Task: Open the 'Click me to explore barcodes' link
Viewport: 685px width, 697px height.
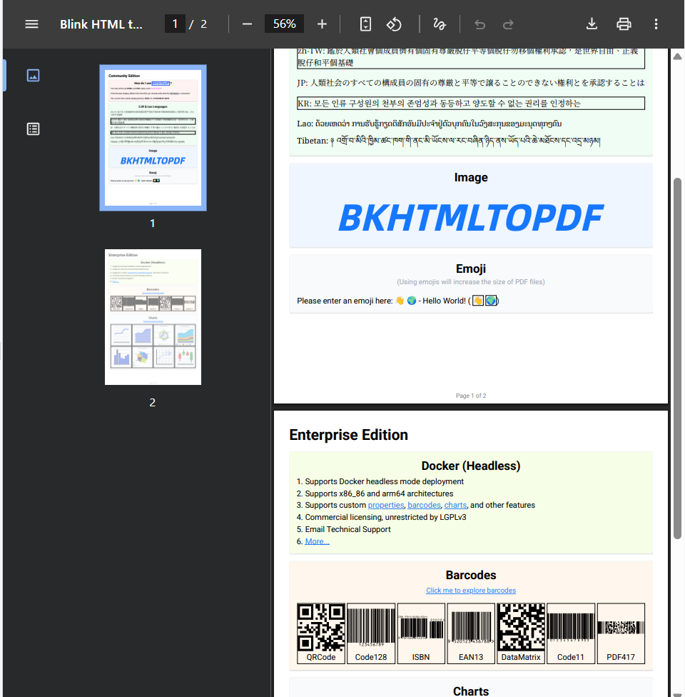Action: [470, 590]
